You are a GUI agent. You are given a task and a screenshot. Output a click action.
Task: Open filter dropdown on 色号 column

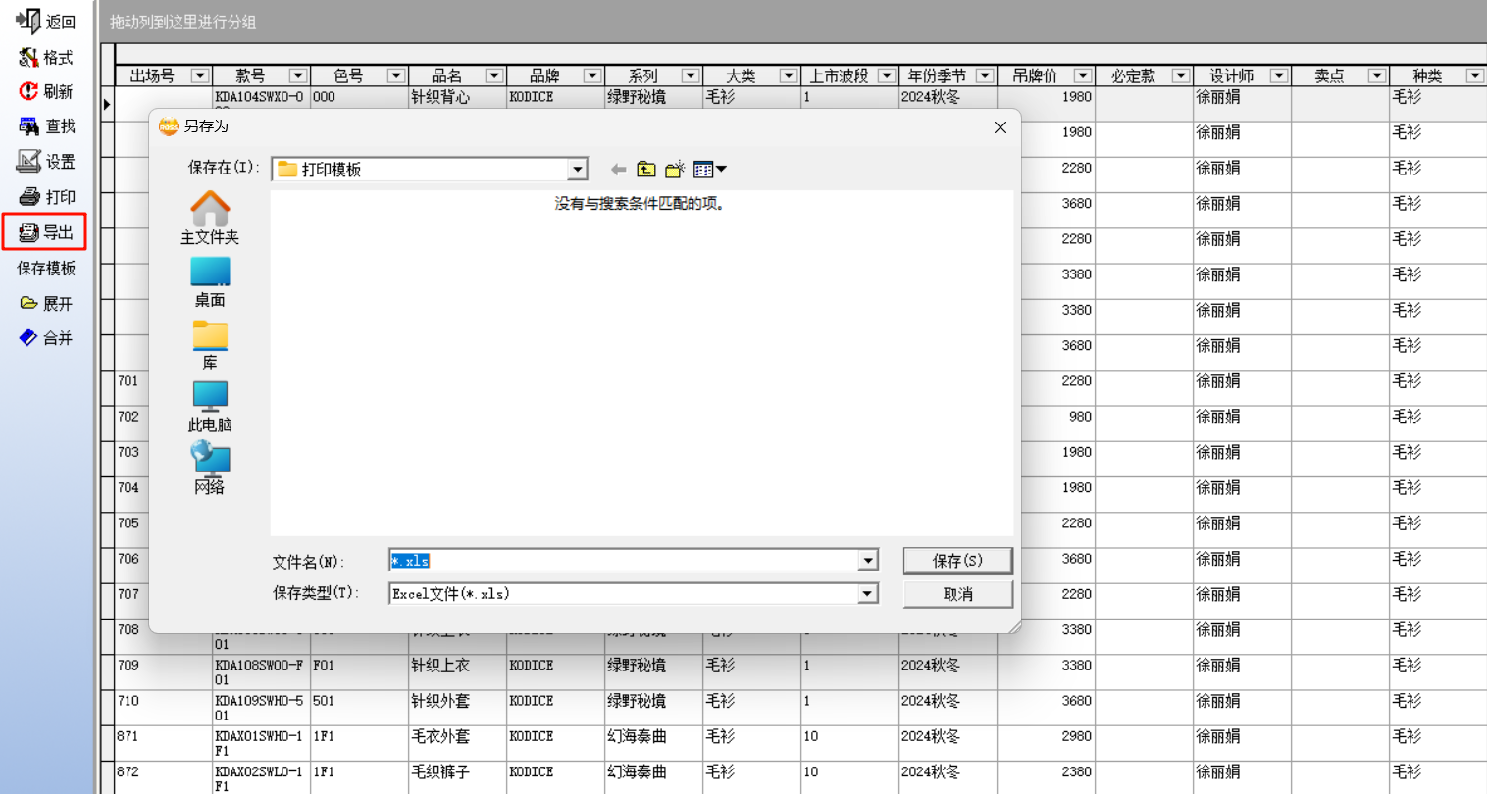396,75
